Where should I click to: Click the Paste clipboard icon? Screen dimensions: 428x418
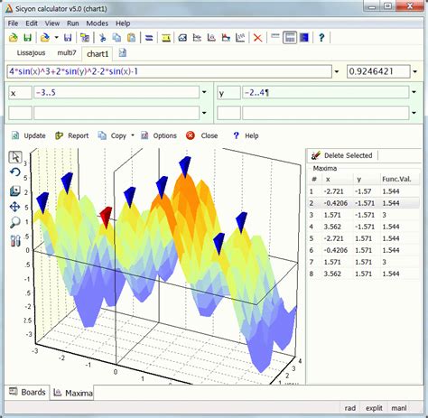[131, 38]
